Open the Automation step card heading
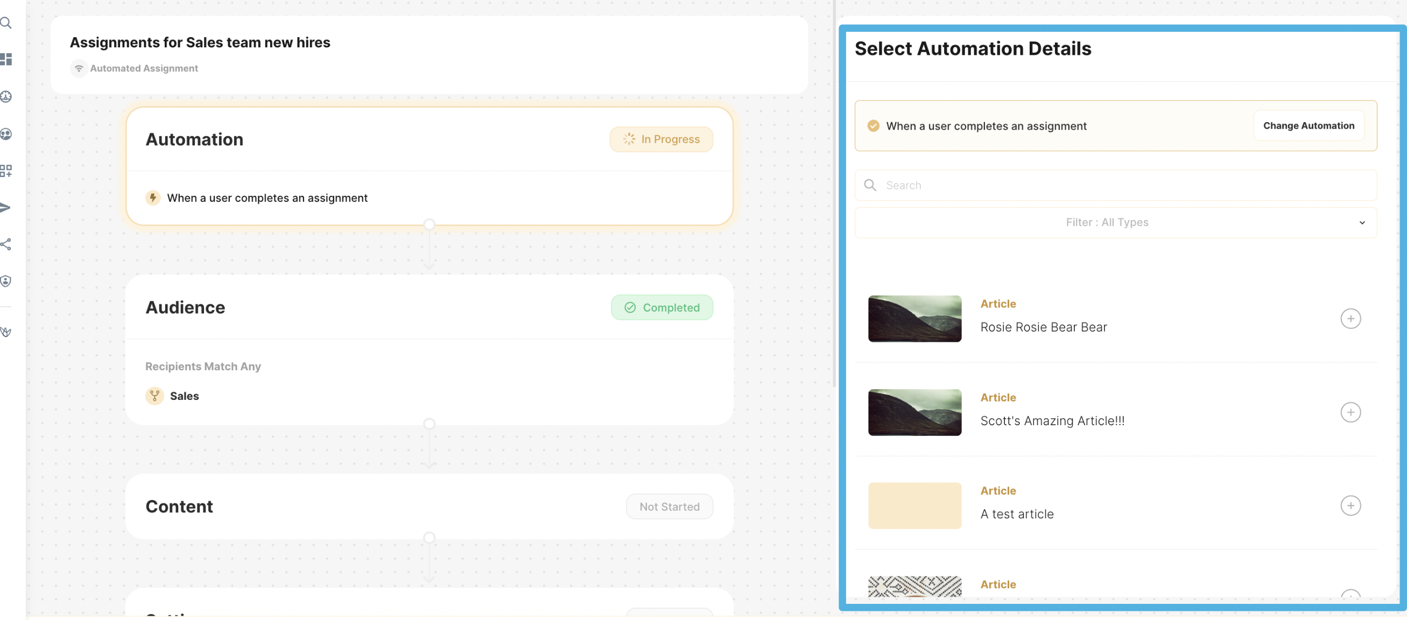This screenshot has height=620, width=1407. [x=194, y=139]
